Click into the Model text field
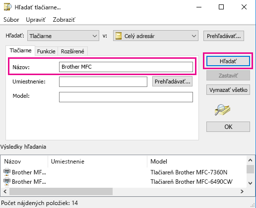Screen dimensions: 256x208 pyautogui.click(x=126, y=97)
